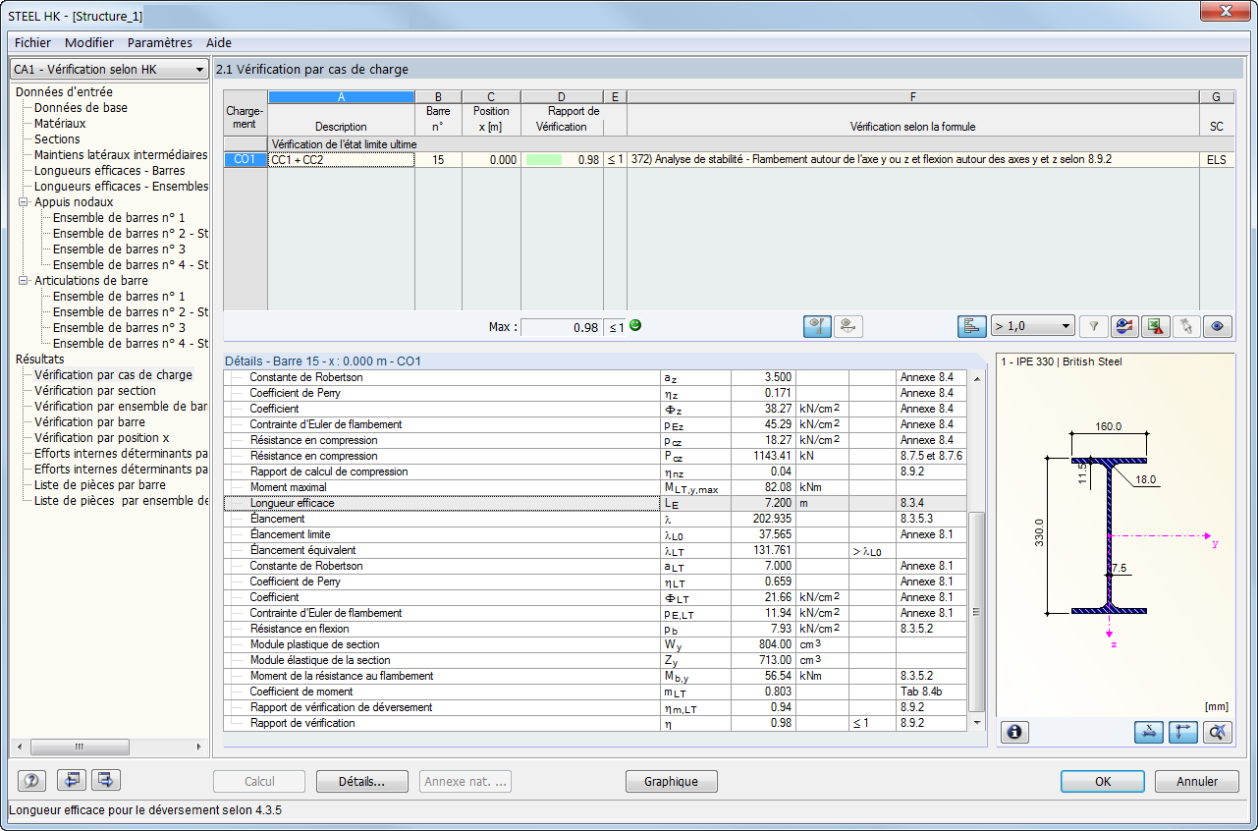This screenshot has width=1258, height=831.
Task: Click the Résistance en flexion details row
Action: click(596, 629)
